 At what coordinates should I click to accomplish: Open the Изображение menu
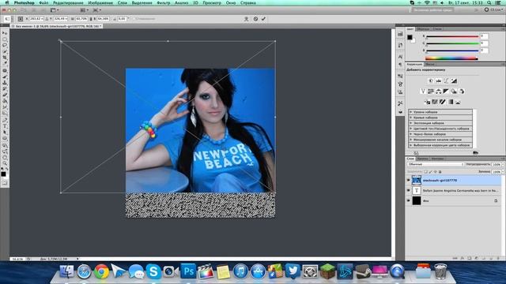(100, 3)
